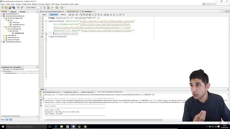230x129 pixels.
Task: Select the META-INF folder node
Action: (x=15, y=31)
